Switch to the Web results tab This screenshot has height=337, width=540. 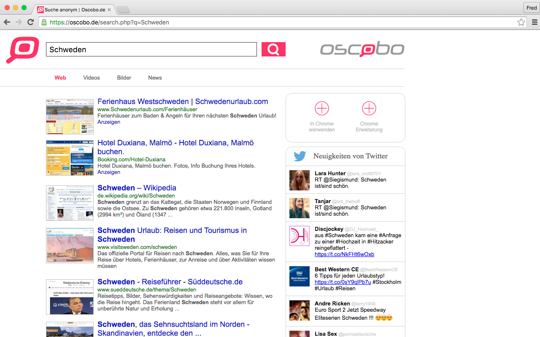(60, 78)
